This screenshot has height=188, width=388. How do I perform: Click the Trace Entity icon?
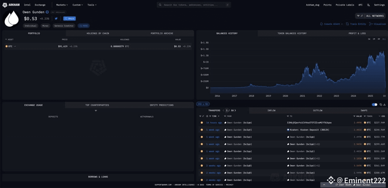pyautogui.click(x=347, y=24)
